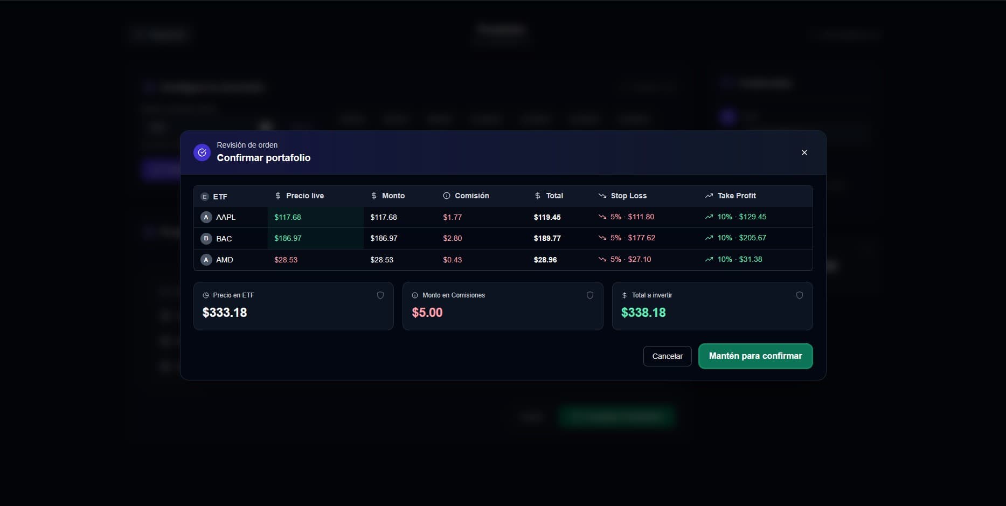Hold Mantén para confirmar to confirm the portfolio
Image resolution: width=1006 pixels, height=506 pixels.
[x=755, y=356]
